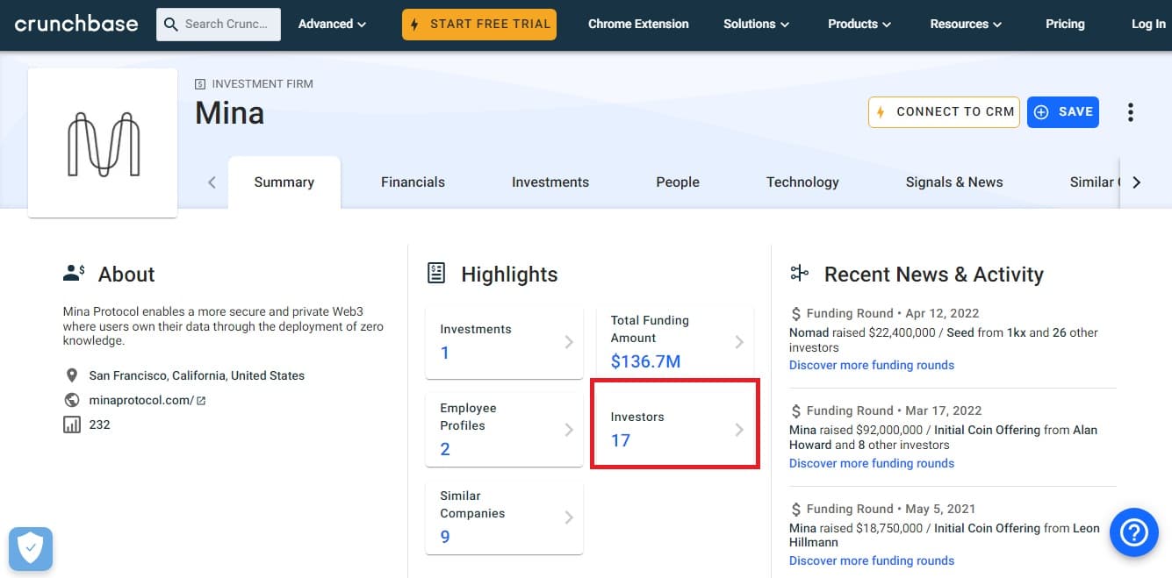This screenshot has height=578, width=1172.
Task: Switch to the People tab
Action: pos(678,182)
